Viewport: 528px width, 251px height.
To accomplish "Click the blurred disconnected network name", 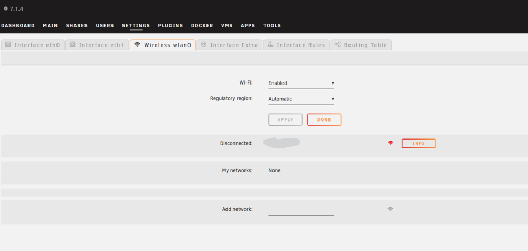I will click(281, 143).
